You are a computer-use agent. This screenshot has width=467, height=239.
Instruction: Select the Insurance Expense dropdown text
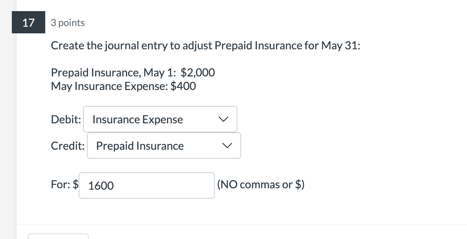pos(137,119)
